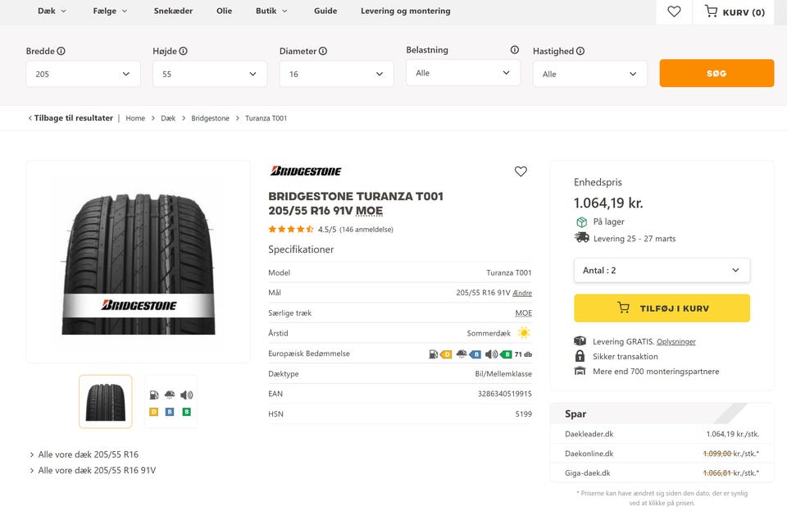Click the Bredde info icon
This screenshot has width=787, height=525.
[61, 51]
